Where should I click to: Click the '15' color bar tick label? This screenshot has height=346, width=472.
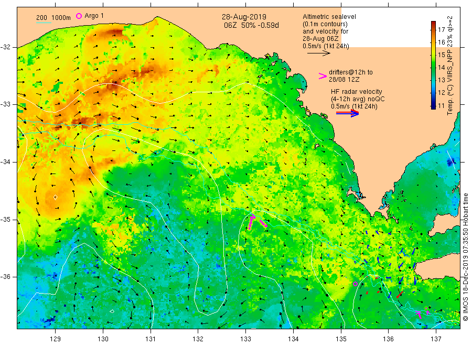tap(441, 55)
